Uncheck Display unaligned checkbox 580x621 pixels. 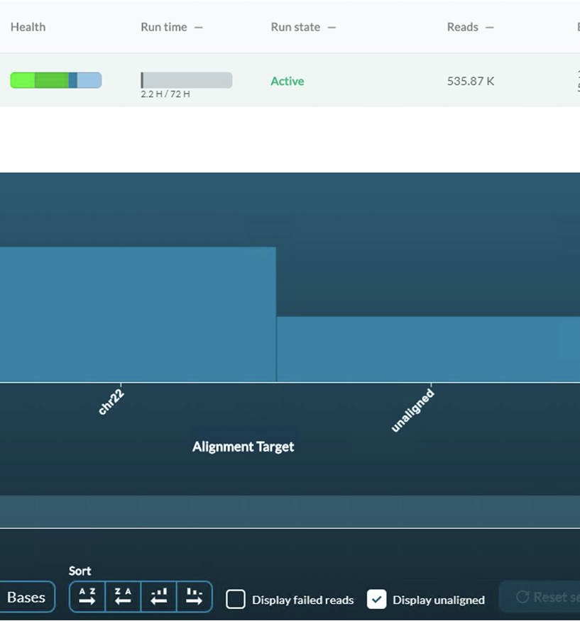(376, 599)
